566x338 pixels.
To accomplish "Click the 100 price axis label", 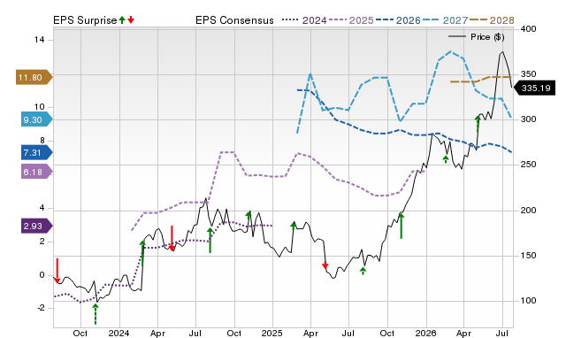I will (528, 301).
